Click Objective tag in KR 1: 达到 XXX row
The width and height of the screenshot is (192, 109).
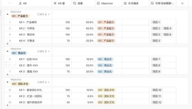point(105,59)
